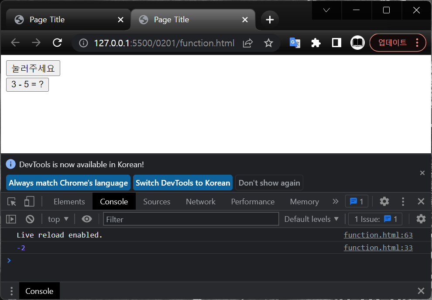The height and width of the screenshot is (300, 432).
Task: Click Switch DevTools to Korean
Action: coord(183,183)
